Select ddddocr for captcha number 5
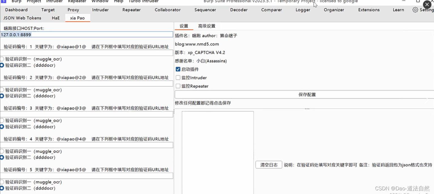The height and width of the screenshot is (194, 434). click(2, 188)
